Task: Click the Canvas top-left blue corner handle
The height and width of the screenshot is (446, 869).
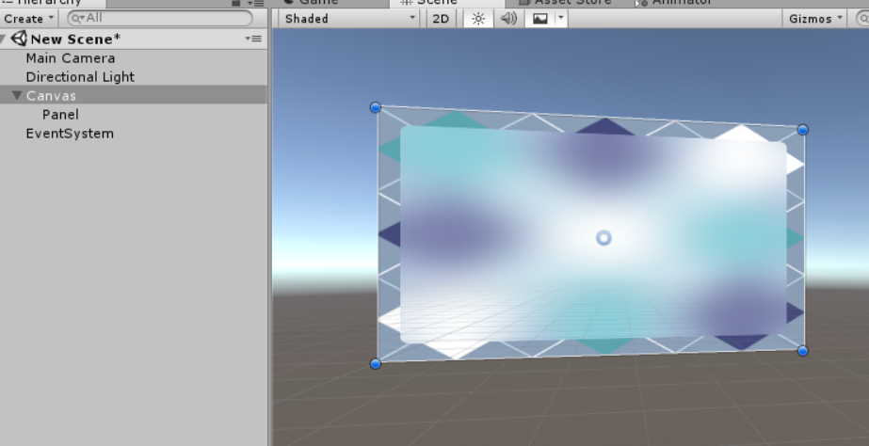Action: tap(376, 107)
